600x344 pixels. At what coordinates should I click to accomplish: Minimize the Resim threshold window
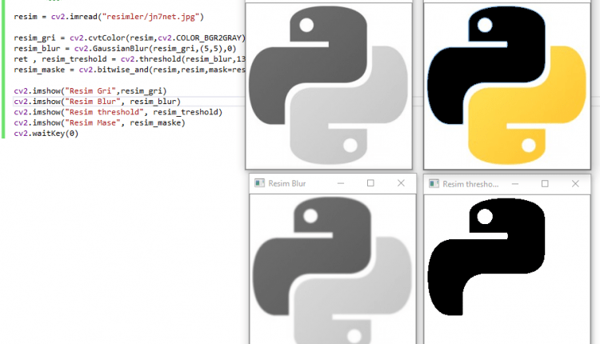point(514,183)
